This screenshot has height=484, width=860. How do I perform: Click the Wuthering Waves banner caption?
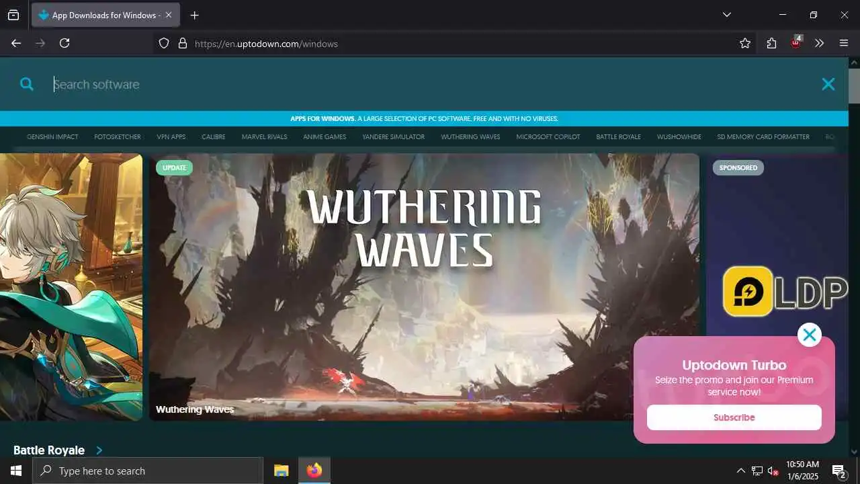click(x=195, y=409)
